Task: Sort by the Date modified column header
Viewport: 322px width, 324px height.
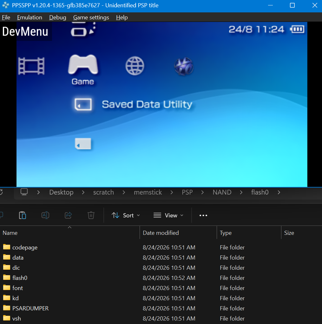Action: (x=178, y=233)
